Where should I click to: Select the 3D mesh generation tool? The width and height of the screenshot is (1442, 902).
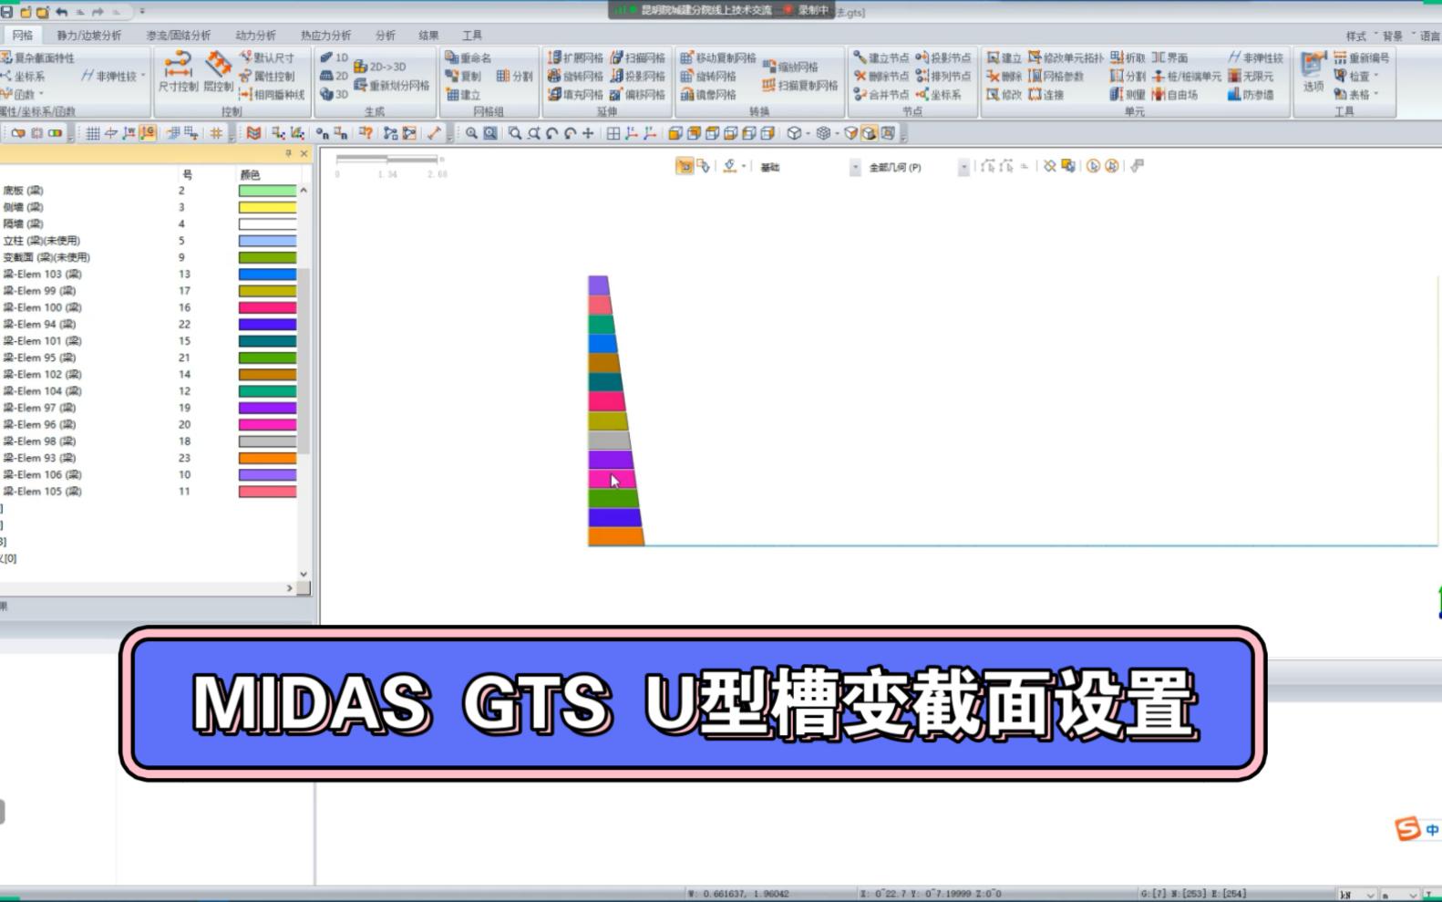(x=335, y=94)
